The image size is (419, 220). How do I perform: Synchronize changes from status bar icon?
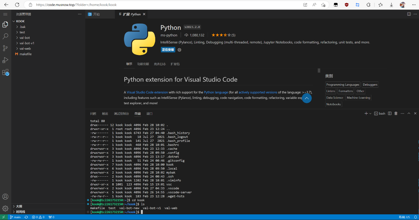[26, 217]
